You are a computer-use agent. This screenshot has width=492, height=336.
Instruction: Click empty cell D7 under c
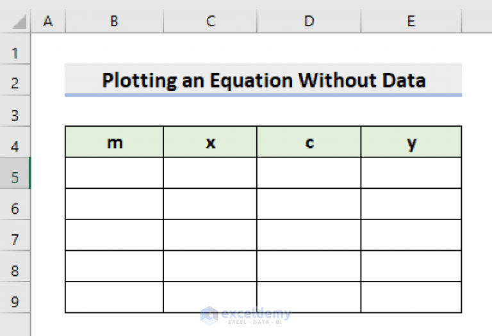[x=309, y=235]
